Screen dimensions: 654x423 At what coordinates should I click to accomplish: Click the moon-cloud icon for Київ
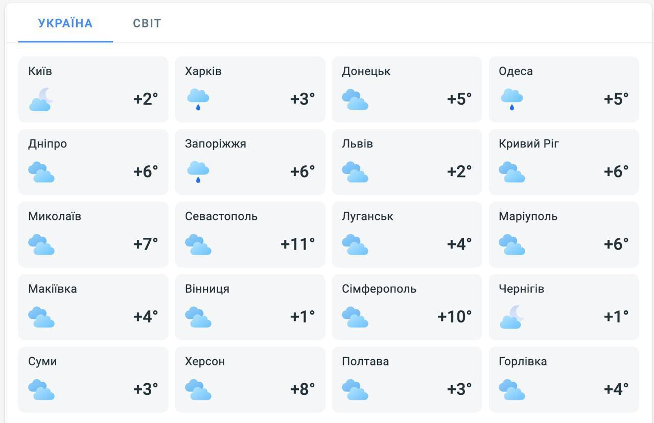(x=41, y=99)
